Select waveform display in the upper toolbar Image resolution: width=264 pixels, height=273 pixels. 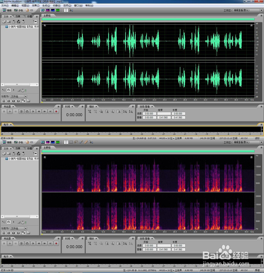coord(43,10)
